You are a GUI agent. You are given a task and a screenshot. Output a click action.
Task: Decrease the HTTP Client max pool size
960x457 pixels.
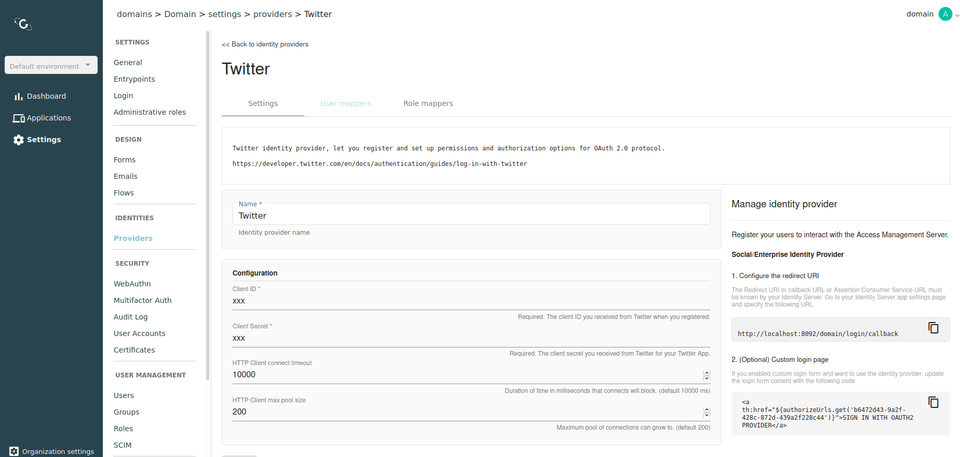tap(706, 415)
